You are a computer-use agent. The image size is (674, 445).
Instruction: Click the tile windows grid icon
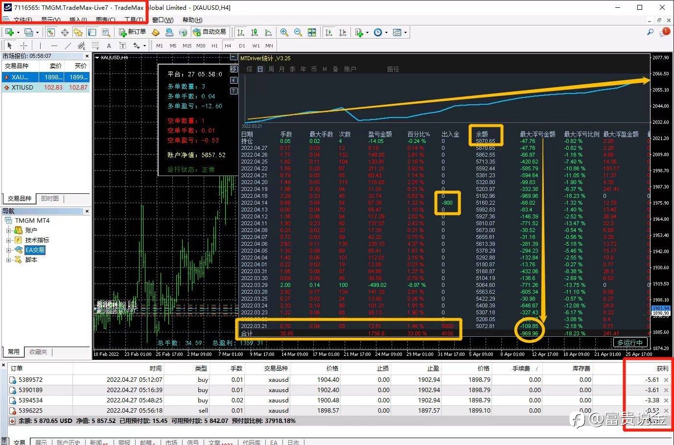coord(312,32)
